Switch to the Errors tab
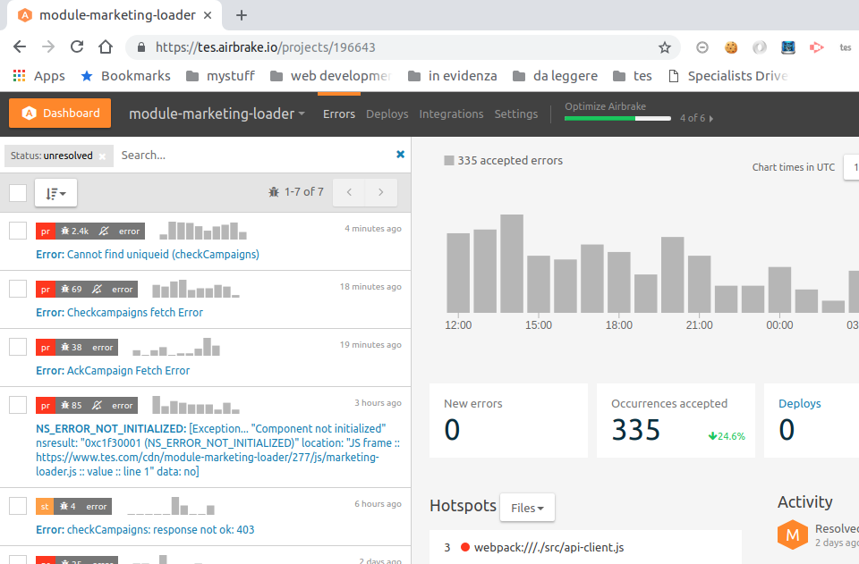Viewport: 859px width, 564px height. tap(339, 114)
